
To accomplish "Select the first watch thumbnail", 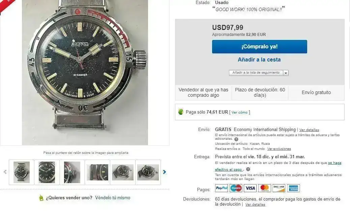I will click(22, 172).
